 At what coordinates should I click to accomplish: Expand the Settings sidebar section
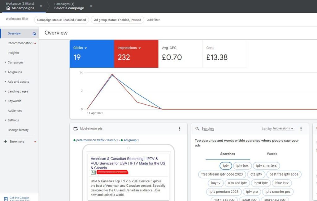(x=5, y=120)
